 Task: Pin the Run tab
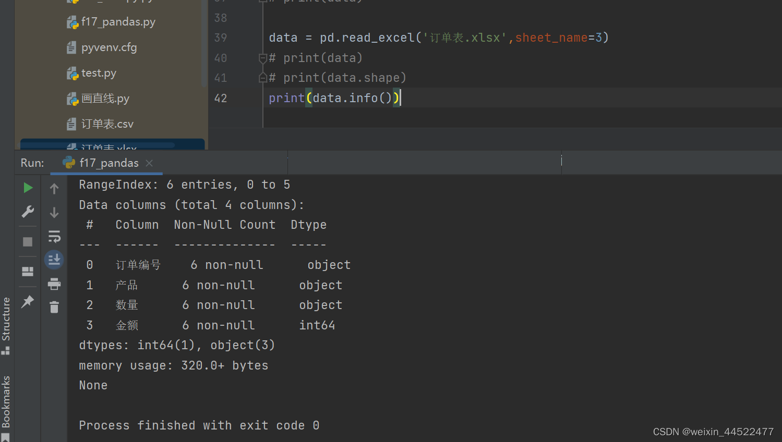[28, 301]
